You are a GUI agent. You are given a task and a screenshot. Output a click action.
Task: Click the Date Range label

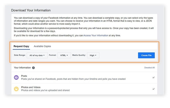click(x=20, y=55)
